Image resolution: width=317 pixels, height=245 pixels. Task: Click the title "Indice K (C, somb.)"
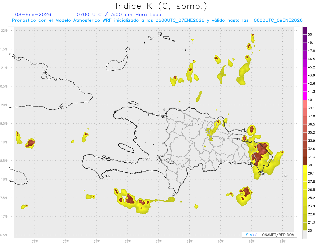(x=161, y=6)
